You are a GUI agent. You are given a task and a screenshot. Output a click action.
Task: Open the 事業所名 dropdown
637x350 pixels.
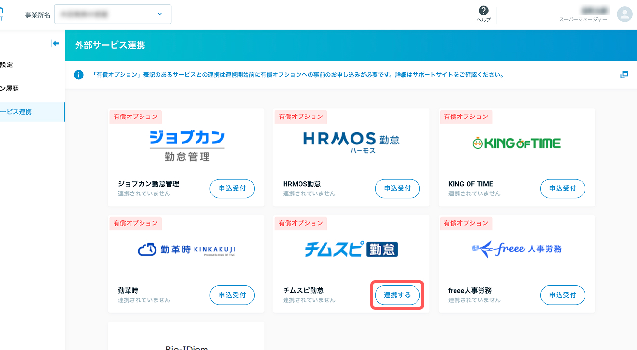coord(113,14)
